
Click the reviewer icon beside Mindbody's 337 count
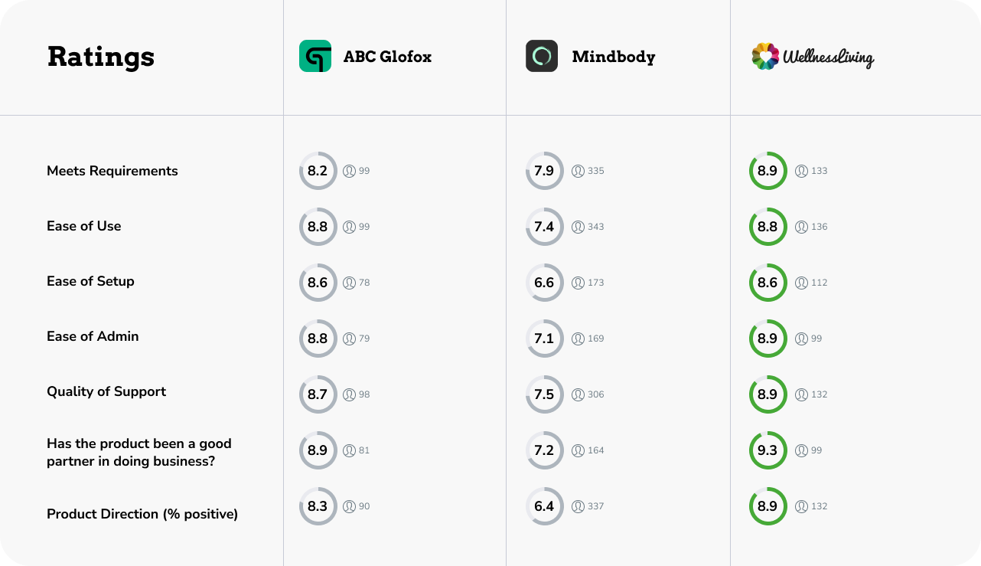click(x=578, y=506)
